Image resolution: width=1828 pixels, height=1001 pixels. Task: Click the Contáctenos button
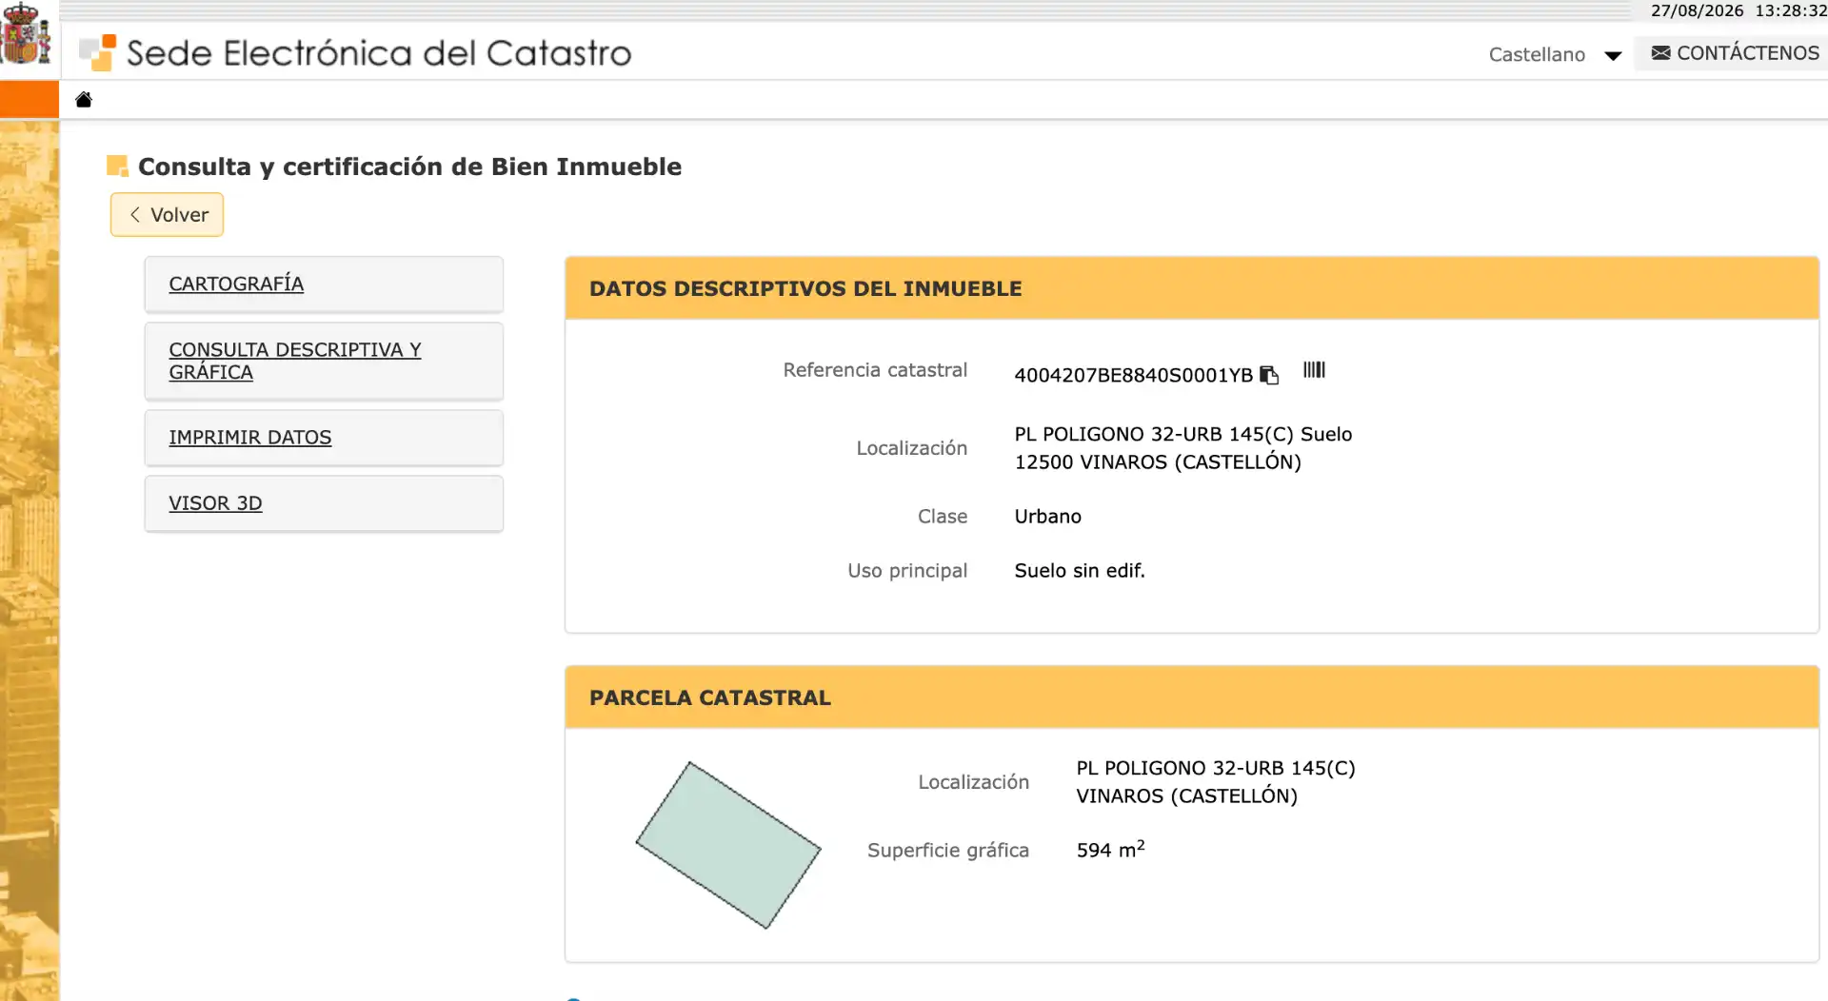[x=1735, y=53]
